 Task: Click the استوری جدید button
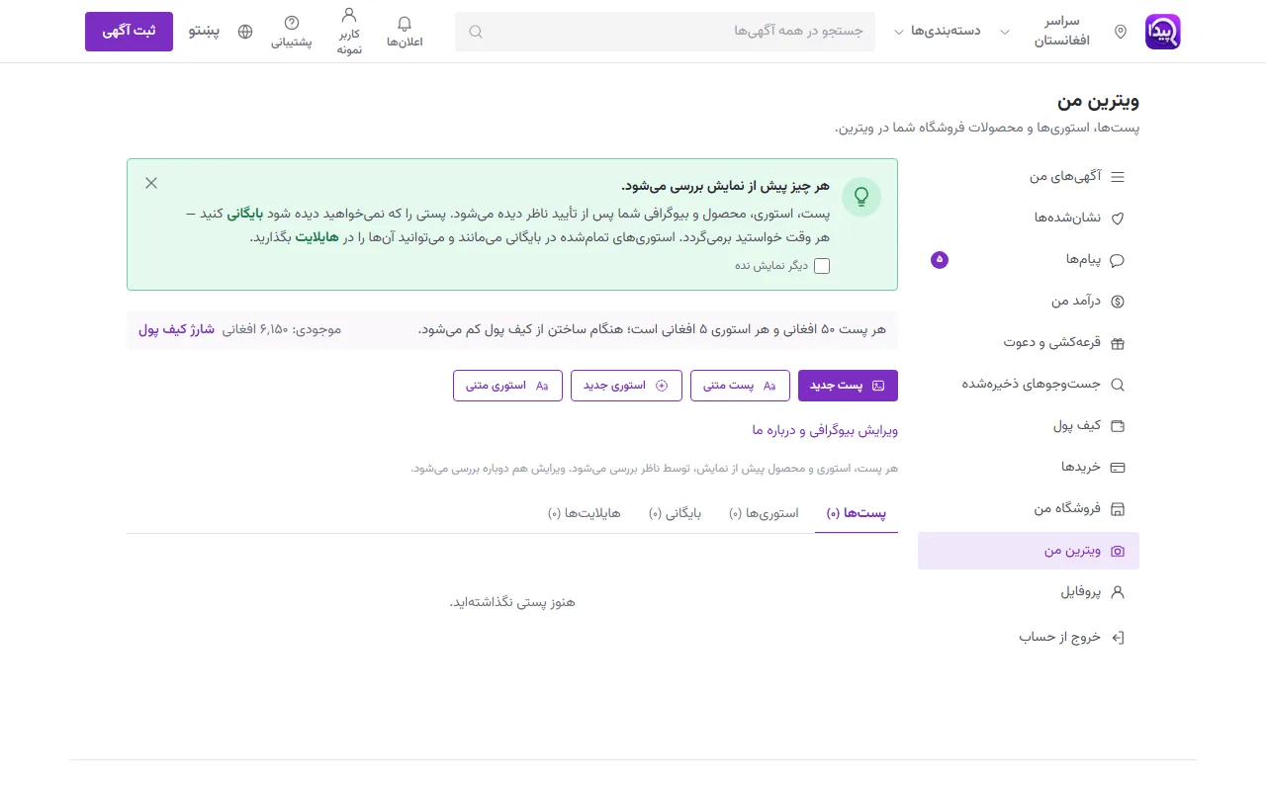click(x=626, y=386)
